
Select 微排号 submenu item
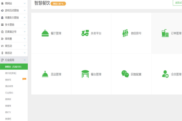[8, 80]
